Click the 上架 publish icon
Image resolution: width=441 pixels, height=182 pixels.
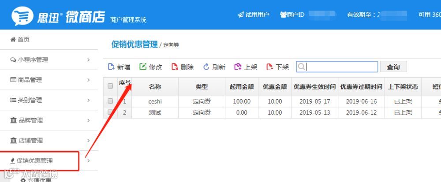click(238, 67)
